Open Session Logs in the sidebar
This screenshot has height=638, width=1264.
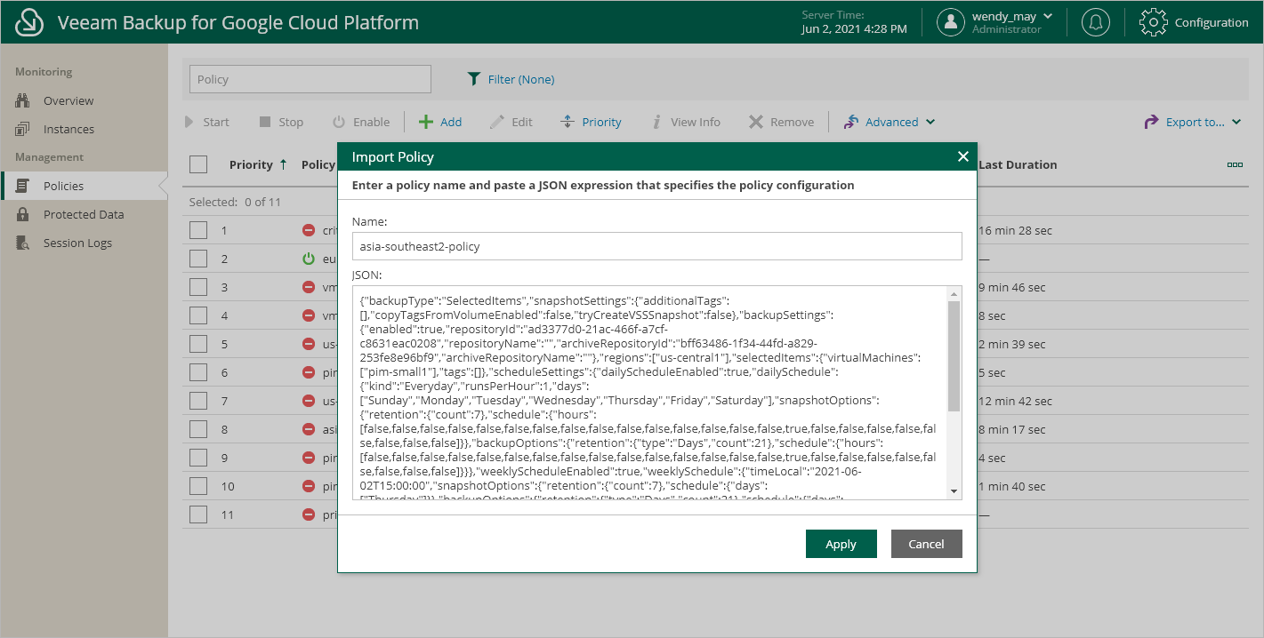77,243
